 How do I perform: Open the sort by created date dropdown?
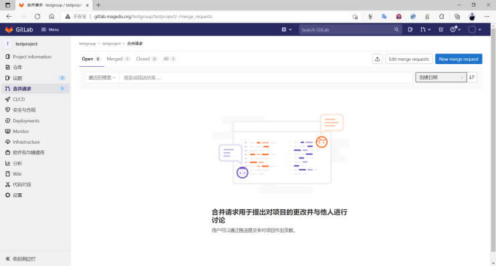[x=441, y=78]
